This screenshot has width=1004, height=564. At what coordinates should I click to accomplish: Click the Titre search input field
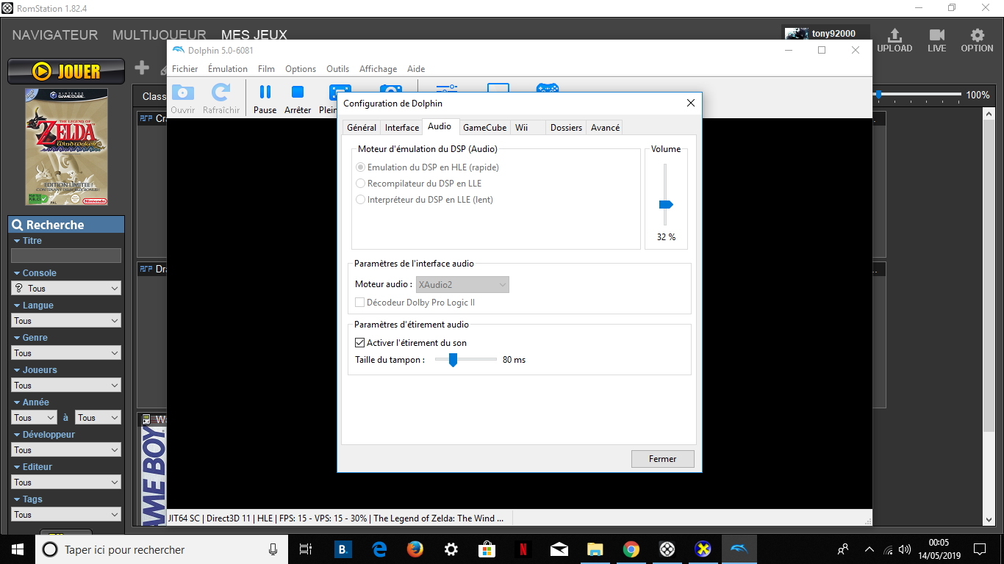(66, 256)
